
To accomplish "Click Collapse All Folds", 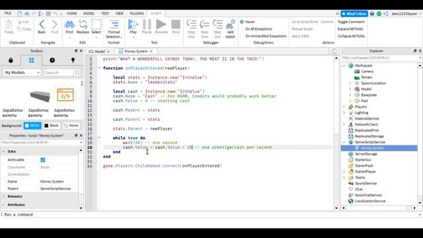I will tap(351, 36).
